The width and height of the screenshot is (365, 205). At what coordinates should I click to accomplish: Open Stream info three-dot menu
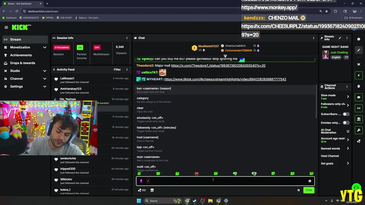[x=347, y=38]
